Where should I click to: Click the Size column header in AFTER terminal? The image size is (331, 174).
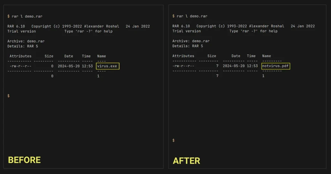(212, 56)
